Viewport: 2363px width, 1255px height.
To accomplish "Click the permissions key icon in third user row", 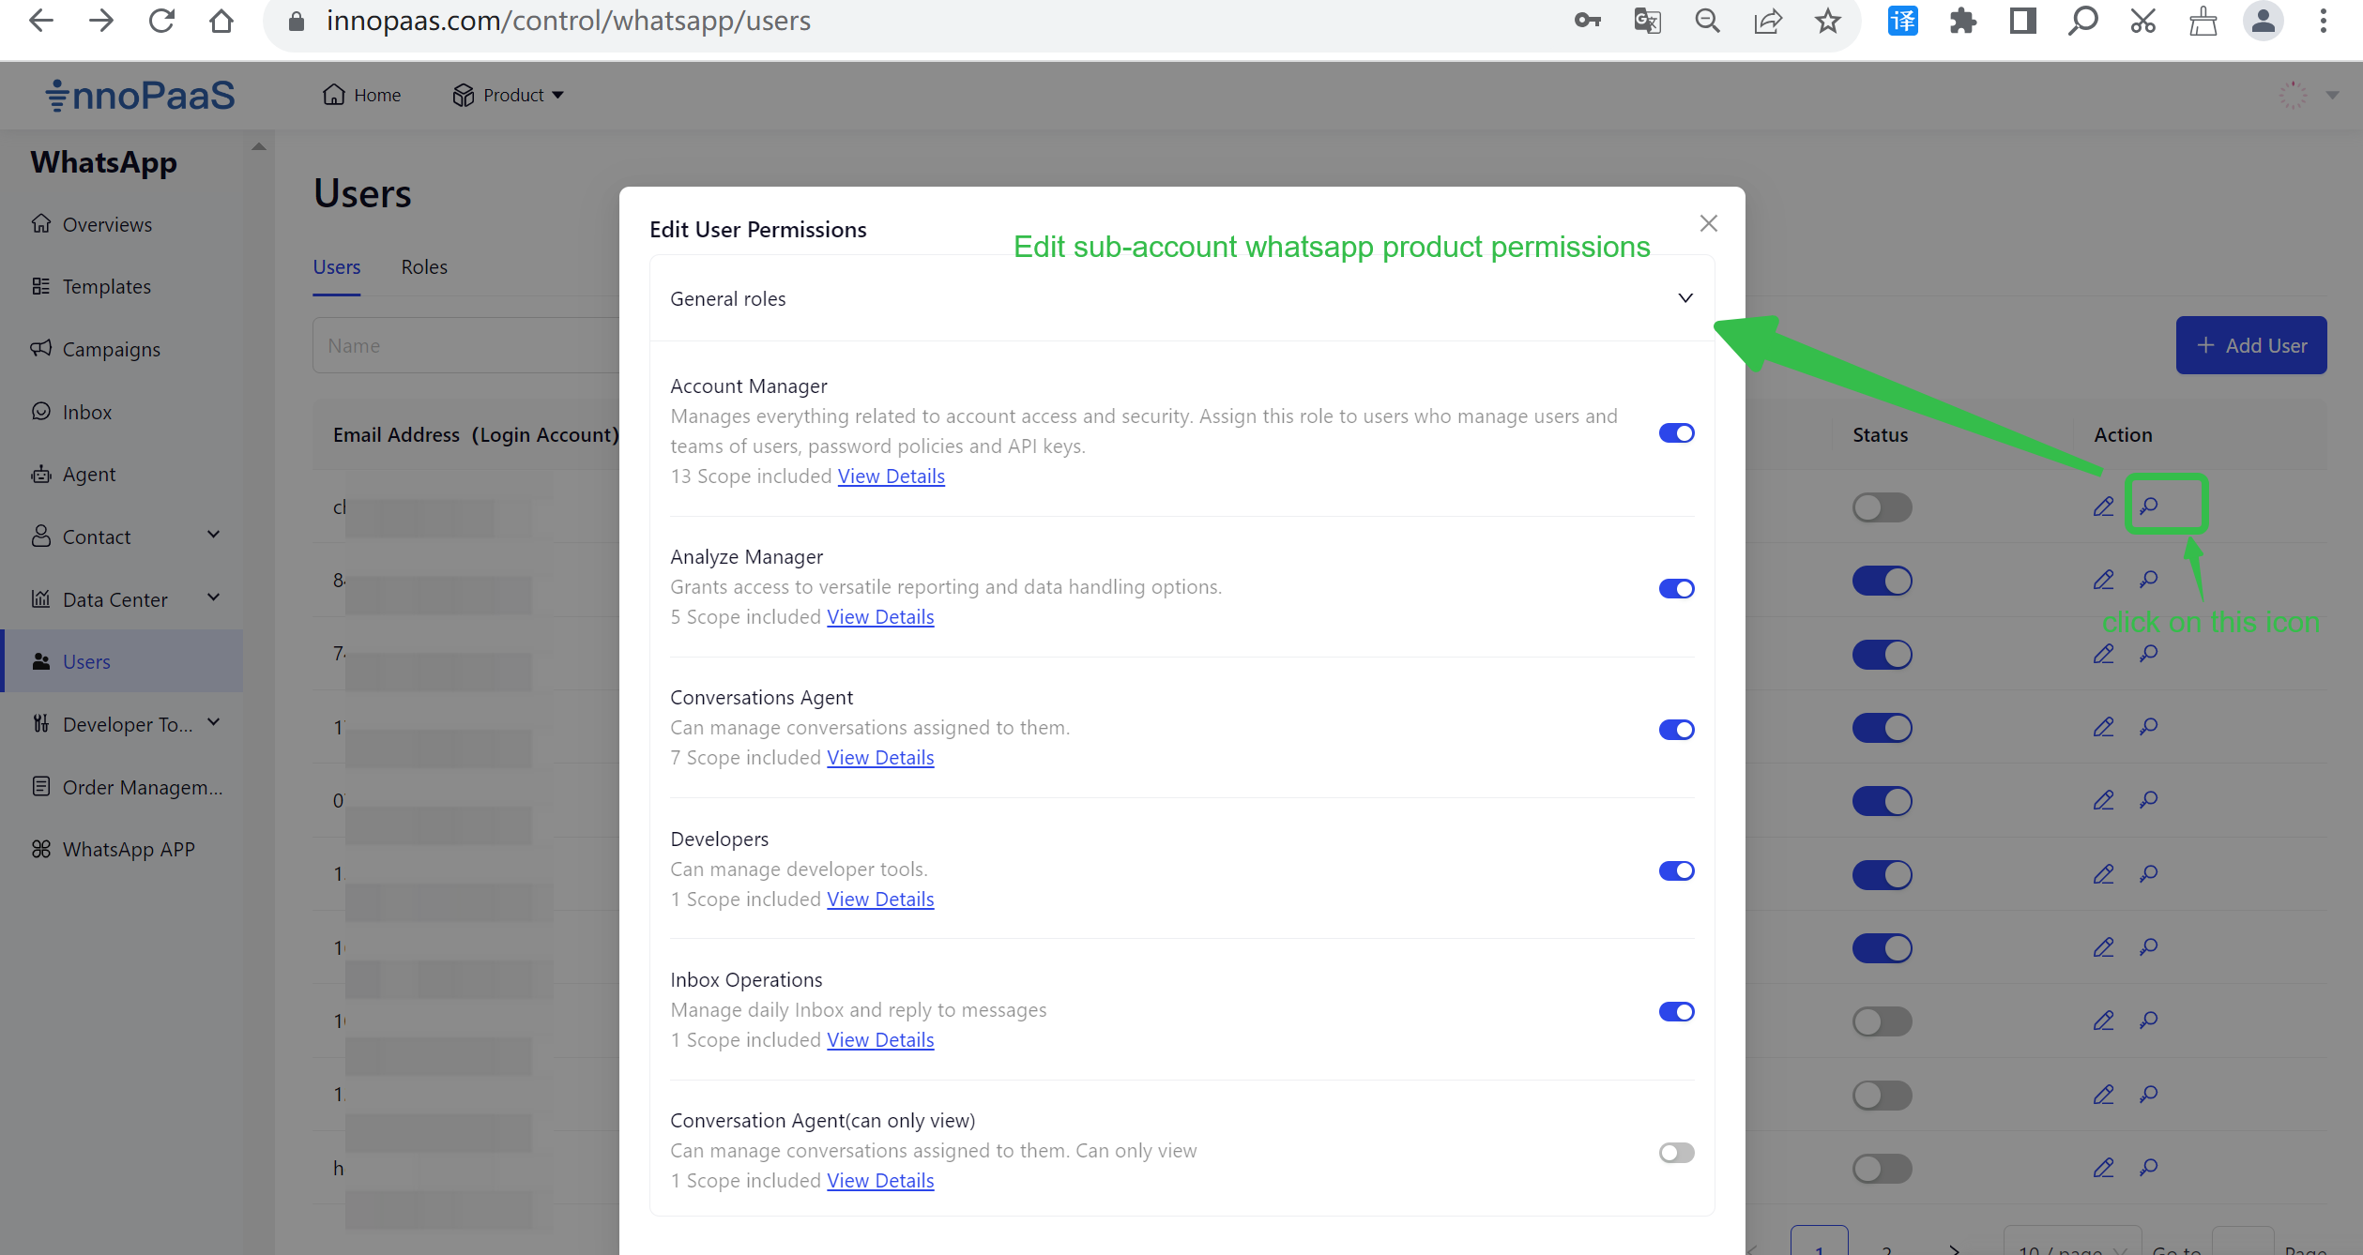I will (x=2148, y=654).
